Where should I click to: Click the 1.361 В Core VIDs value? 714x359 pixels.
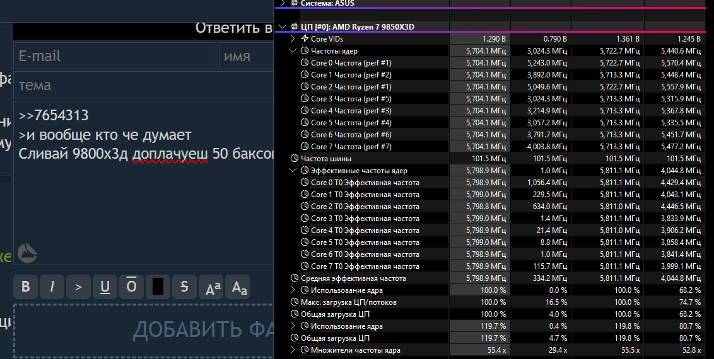pyautogui.click(x=628, y=39)
